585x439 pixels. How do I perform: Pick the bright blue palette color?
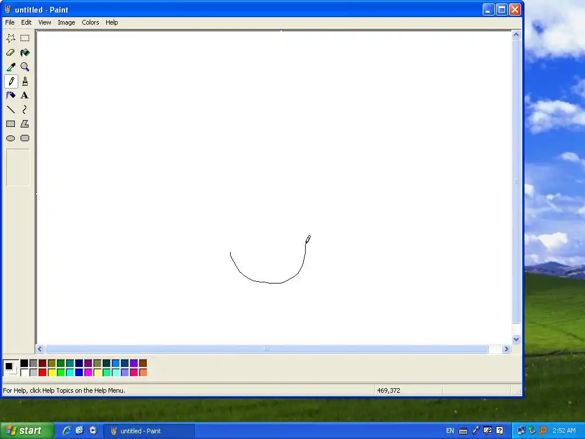click(79, 373)
